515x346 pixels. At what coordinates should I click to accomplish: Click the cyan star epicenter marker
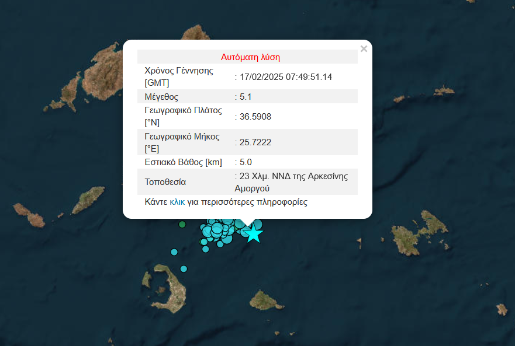[253, 234]
